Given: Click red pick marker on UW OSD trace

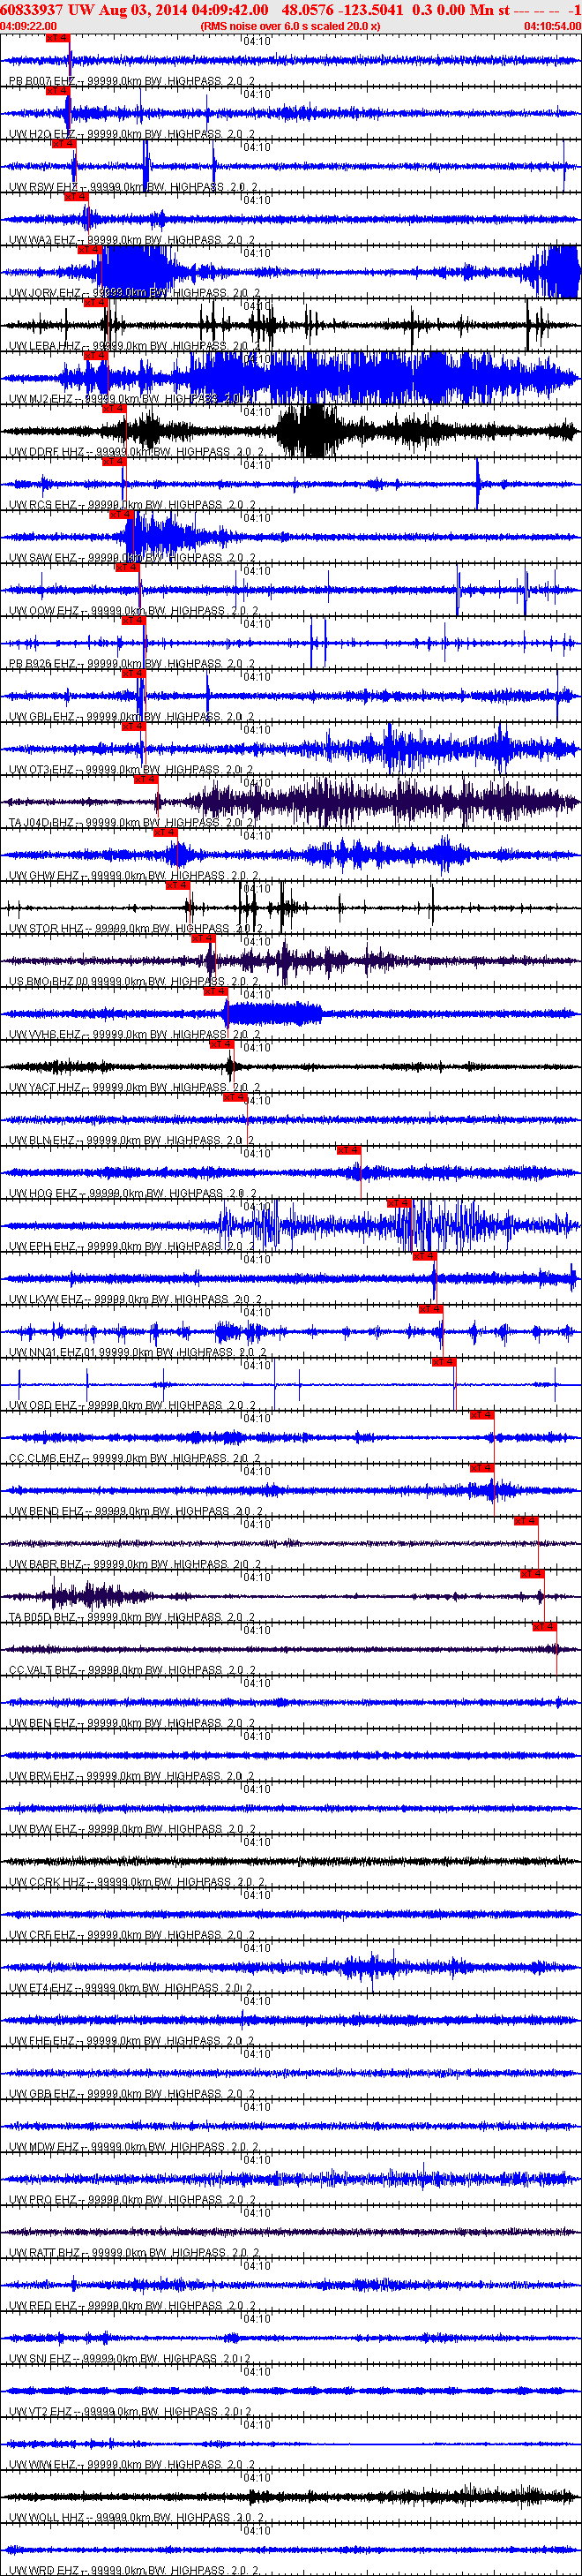Looking at the screenshot, I should (x=444, y=1363).
